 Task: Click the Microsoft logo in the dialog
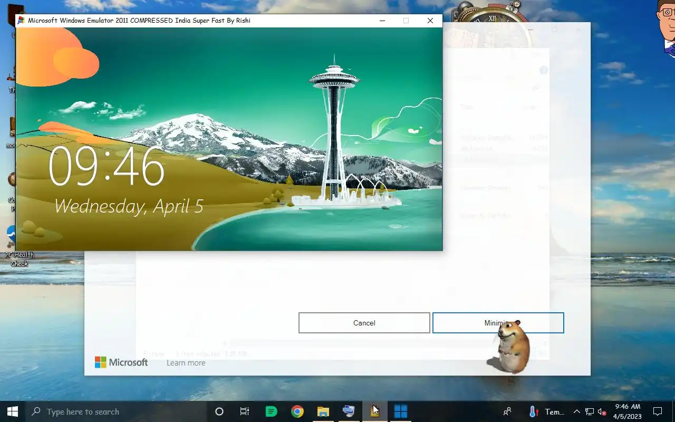point(121,362)
